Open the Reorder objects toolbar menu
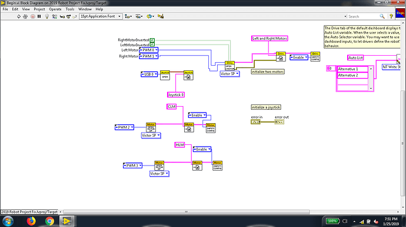The height and width of the screenshot is (227, 406). click(x=150, y=16)
